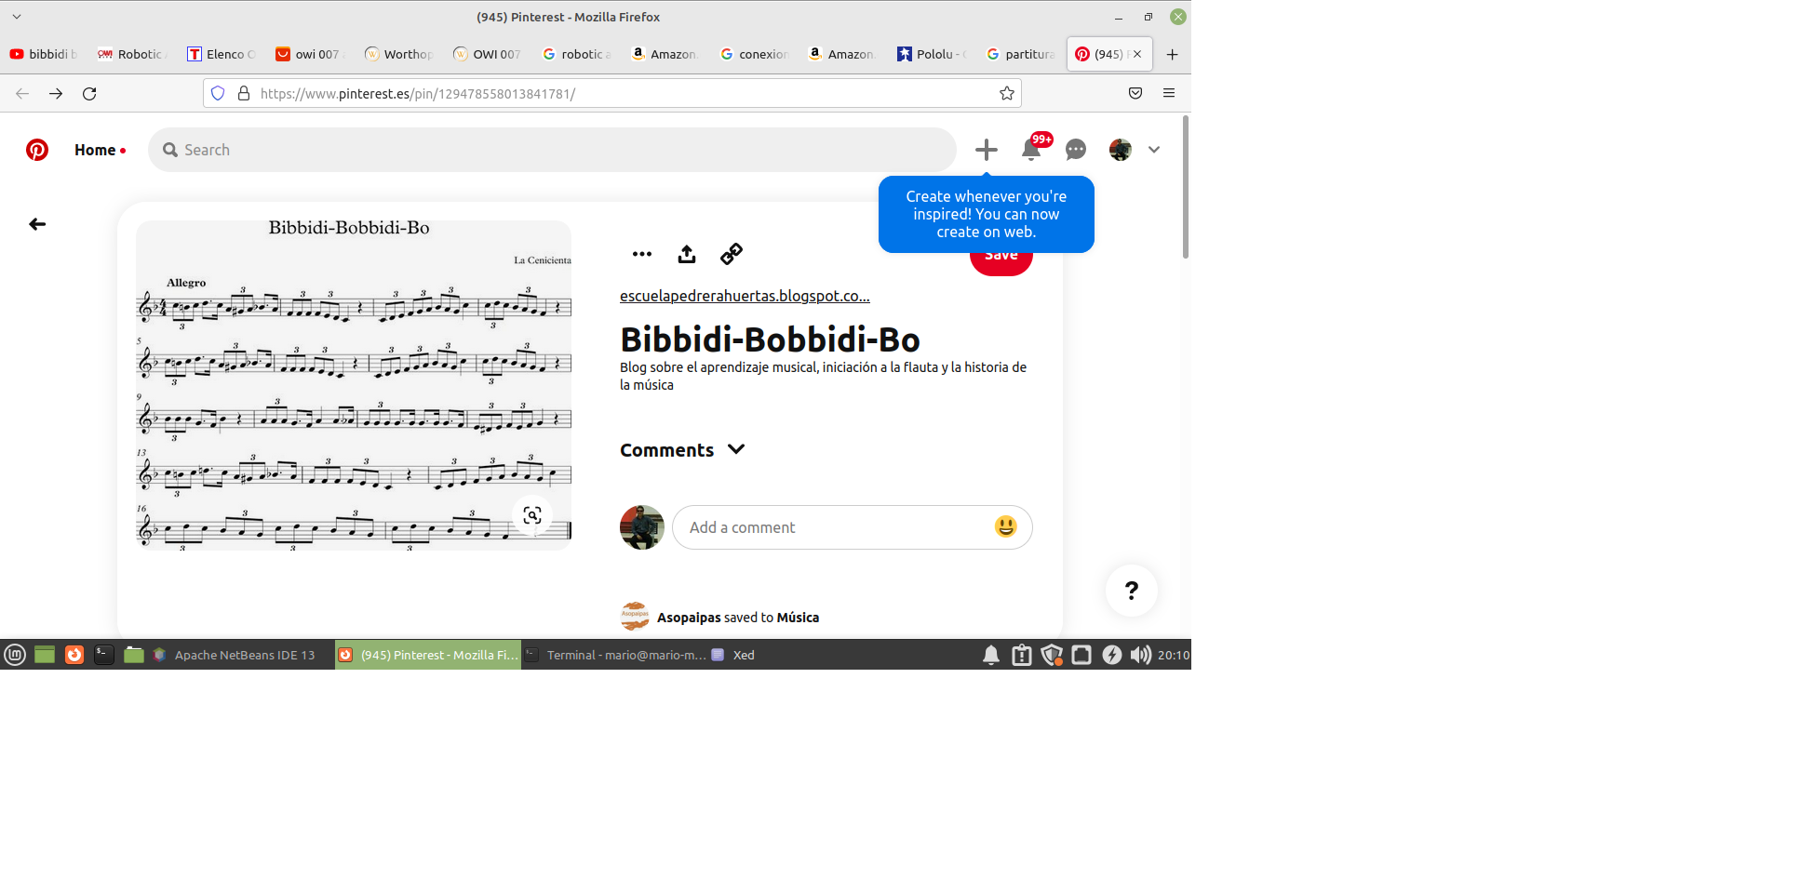1800x891 pixels.
Task: Launch Firefox from the taskbar launcher
Action: (74, 655)
